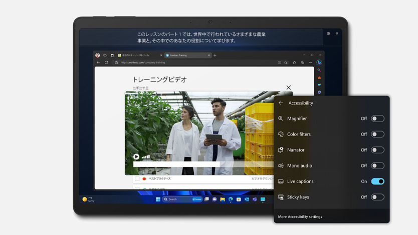The width and height of the screenshot is (418, 235).
Task: Return using the Accessibility back arrow
Action: [281, 103]
